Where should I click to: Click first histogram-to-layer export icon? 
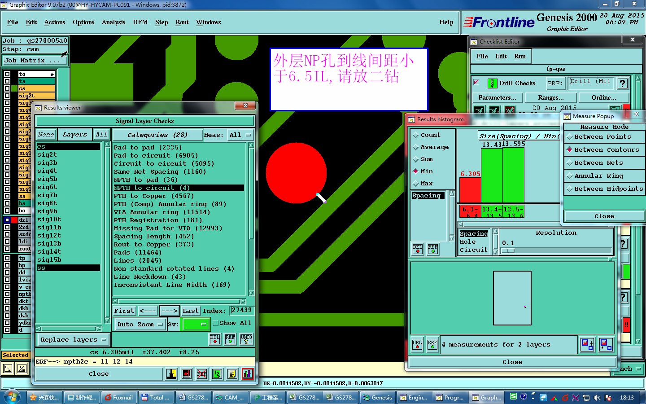[x=587, y=344]
